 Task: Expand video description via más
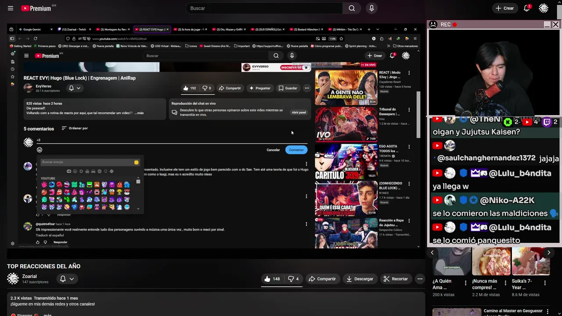click(47, 314)
